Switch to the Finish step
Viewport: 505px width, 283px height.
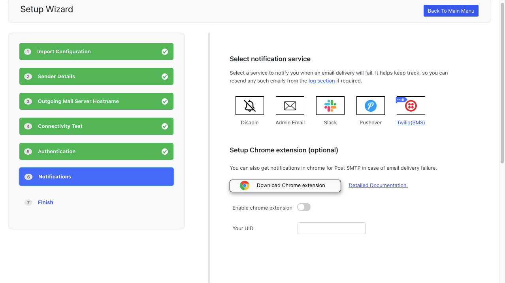point(45,202)
